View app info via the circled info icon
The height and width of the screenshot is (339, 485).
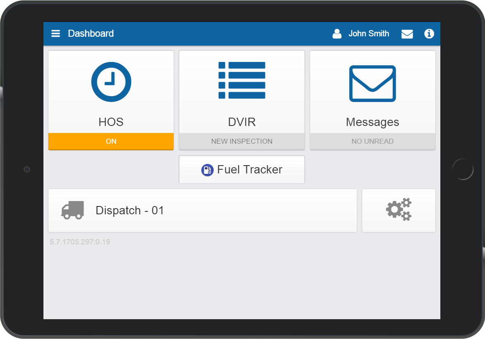coord(429,34)
